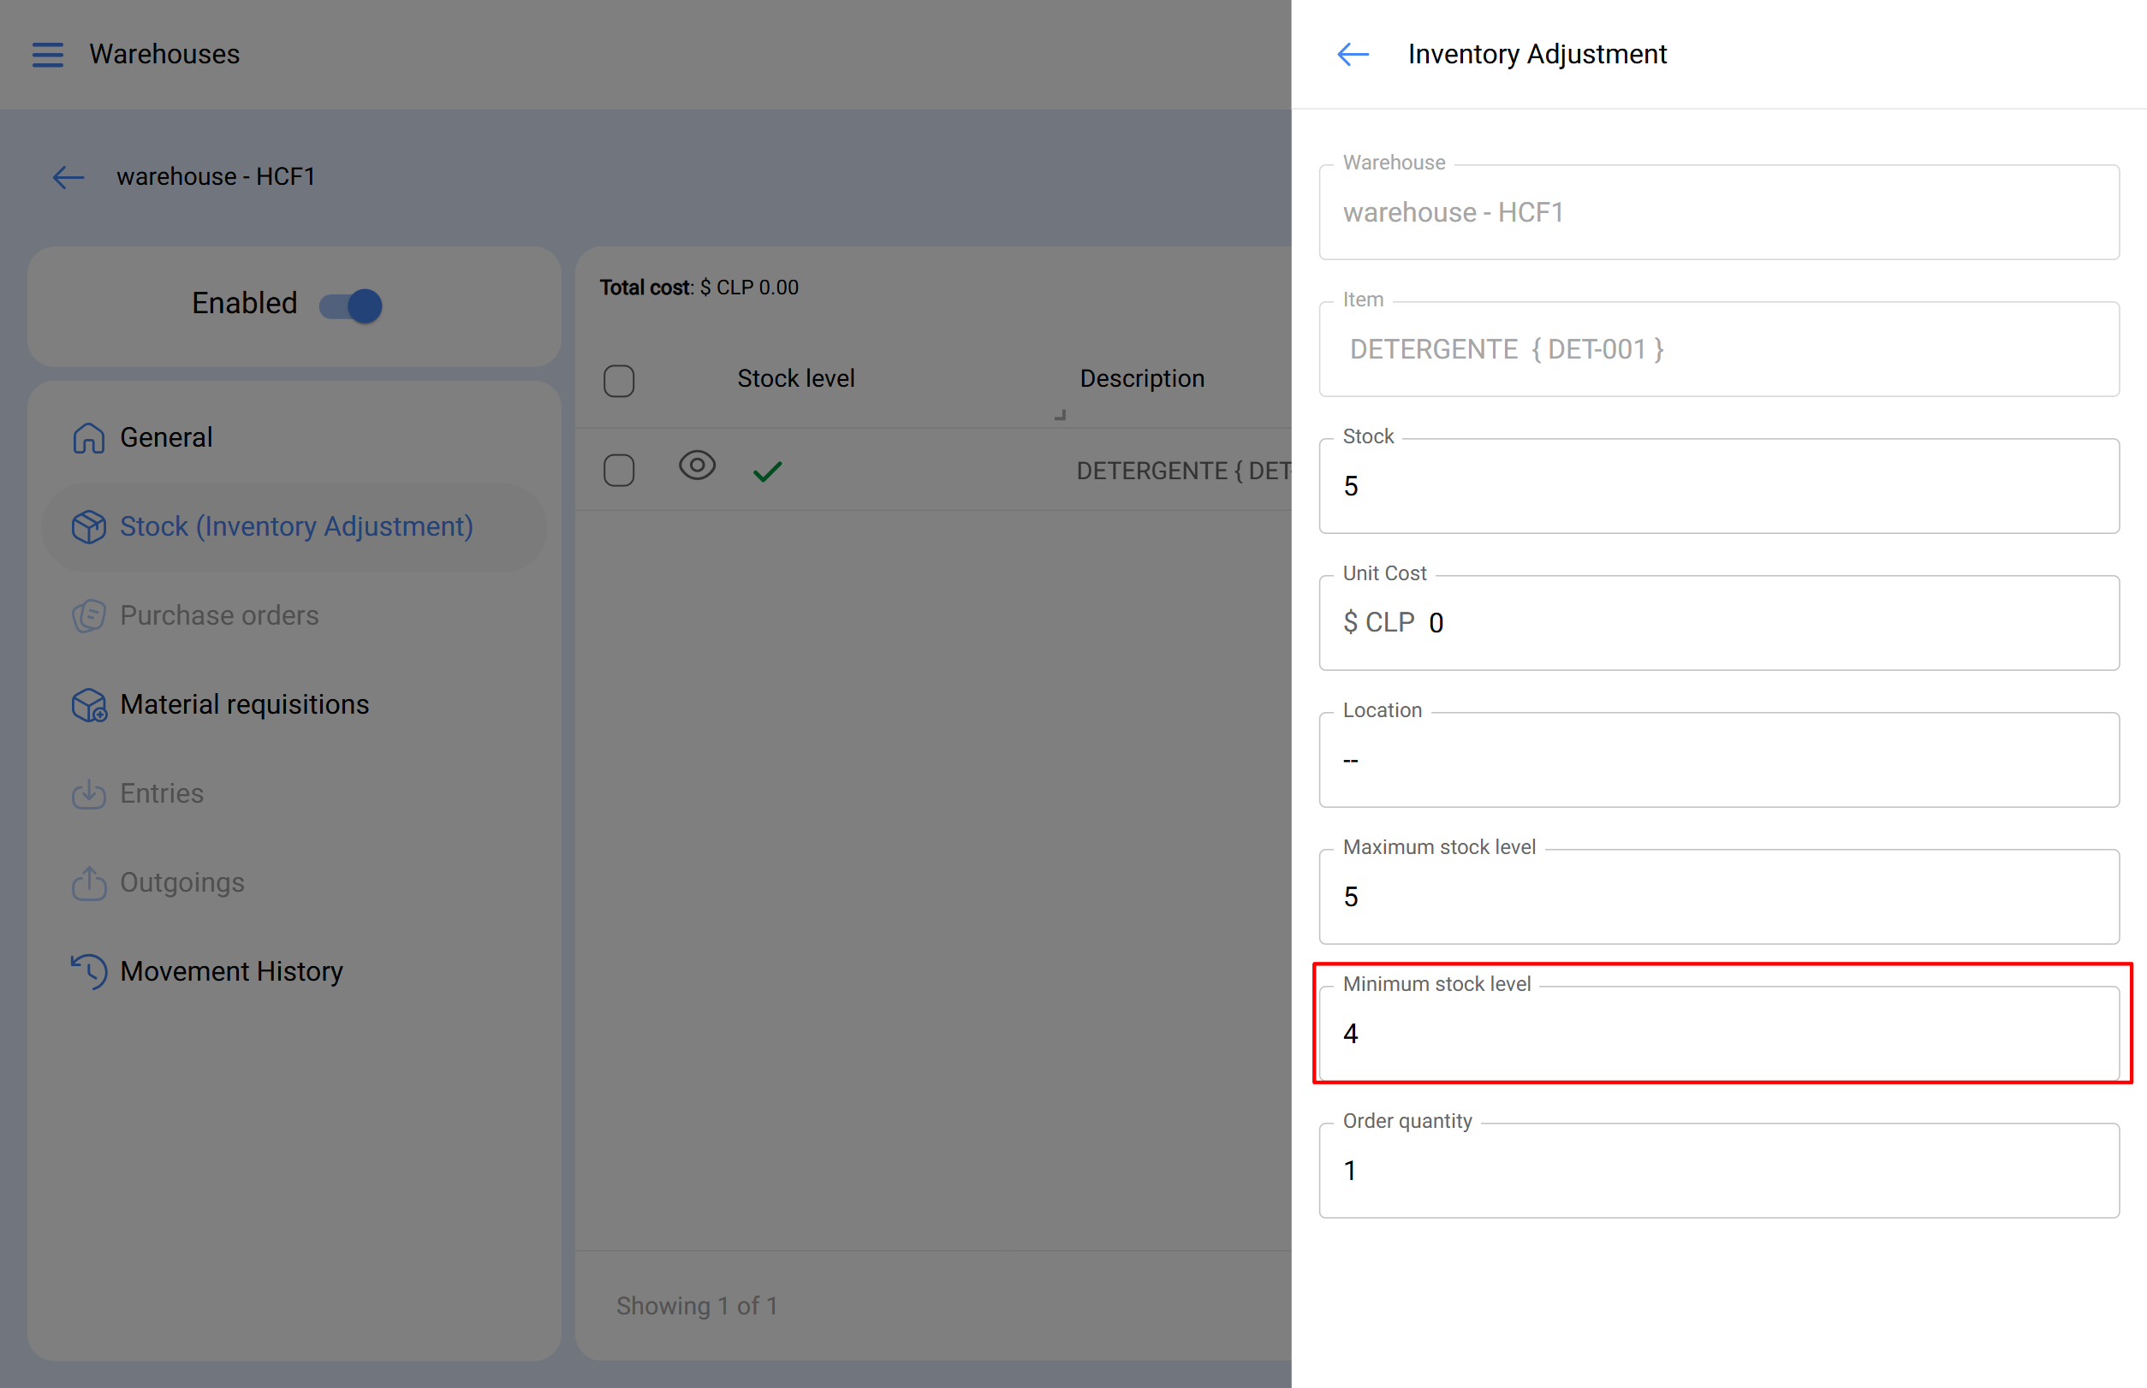Click the Material requisitions icon

(x=88, y=705)
